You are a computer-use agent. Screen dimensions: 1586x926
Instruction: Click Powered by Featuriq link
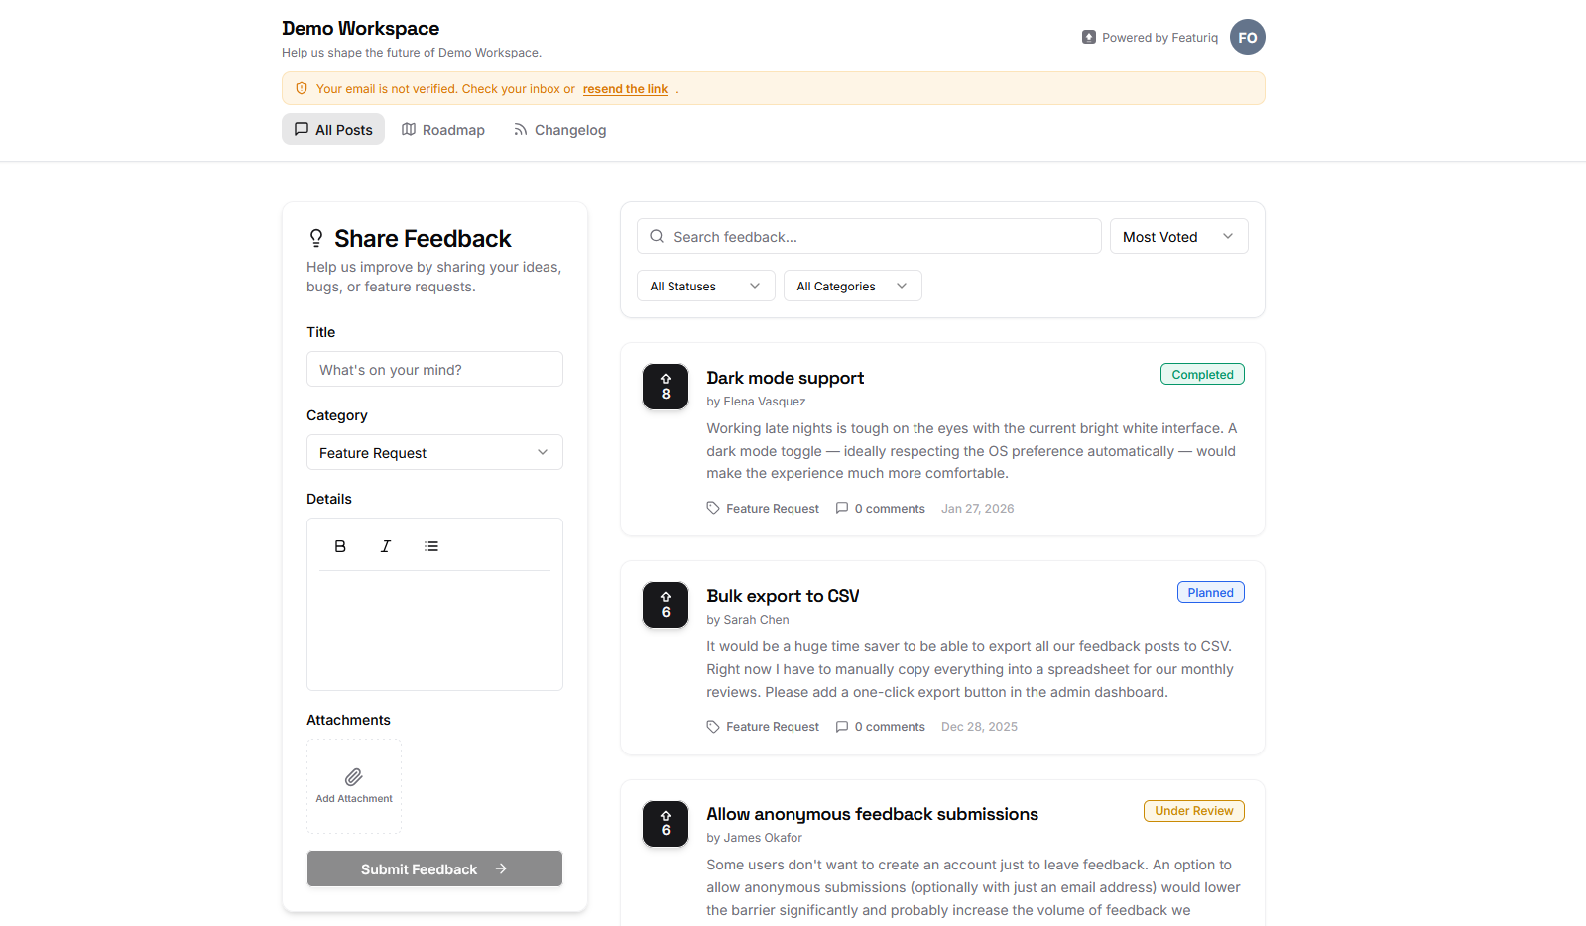[1150, 37]
